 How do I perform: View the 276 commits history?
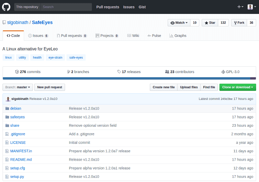(x=28, y=72)
